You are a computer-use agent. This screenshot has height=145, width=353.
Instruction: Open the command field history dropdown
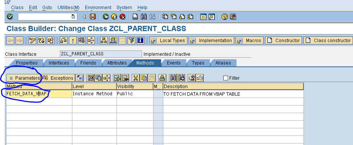pyautogui.click(x=73, y=17)
